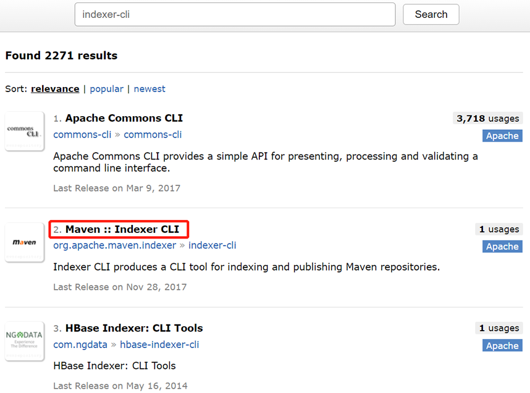
Task: Click the org.apache.maven.indexer group link
Action: pyautogui.click(x=114, y=246)
